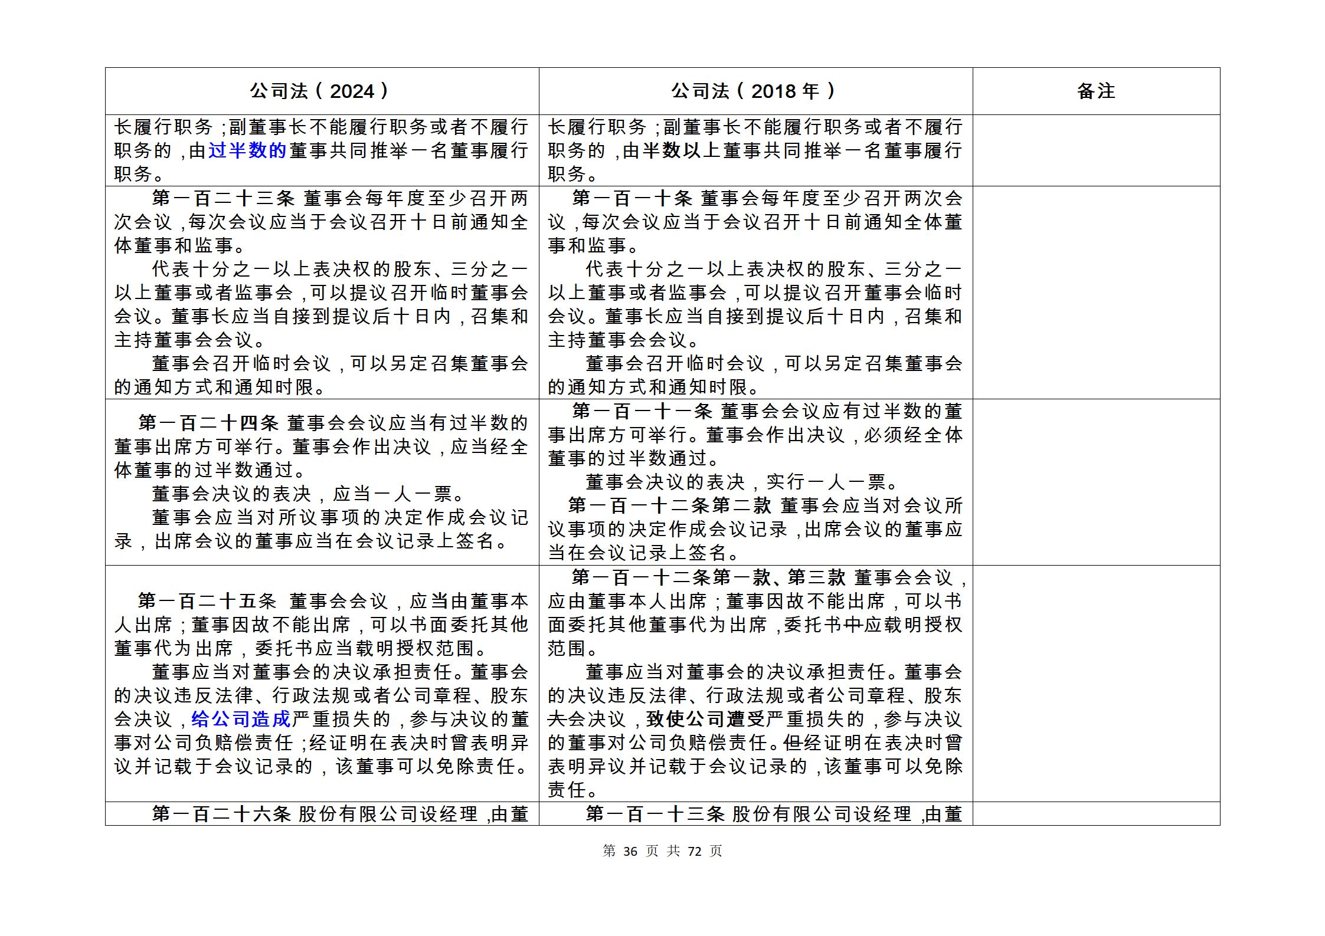The height and width of the screenshot is (936, 1325).
Task: Click the 第一百一十条 article heading
Action: [632, 198]
